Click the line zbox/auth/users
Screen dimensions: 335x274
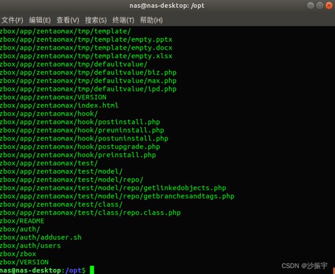pos(30,246)
